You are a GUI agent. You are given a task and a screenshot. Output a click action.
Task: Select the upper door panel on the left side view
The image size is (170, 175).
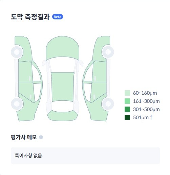(25, 72)
